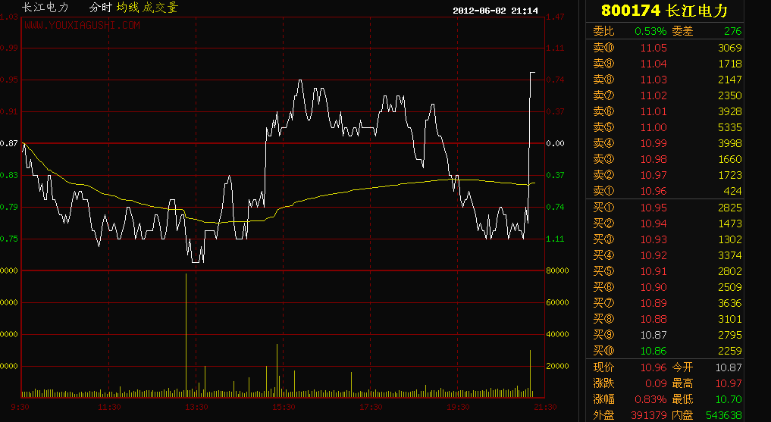771x422 pixels.
Task: Click the chart timestamp 2012-06-02 21:14
Action: click(496, 11)
